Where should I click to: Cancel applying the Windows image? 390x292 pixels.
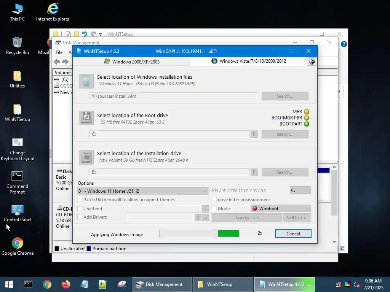coord(293,234)
